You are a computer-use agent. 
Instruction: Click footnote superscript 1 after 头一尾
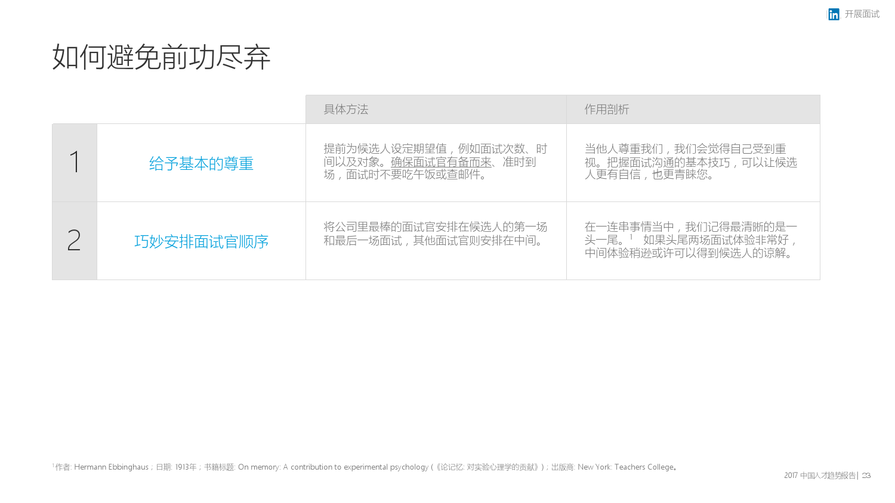631,237
